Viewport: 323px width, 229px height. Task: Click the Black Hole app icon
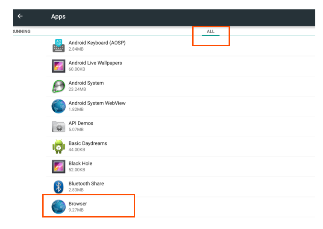coord(59,166)
